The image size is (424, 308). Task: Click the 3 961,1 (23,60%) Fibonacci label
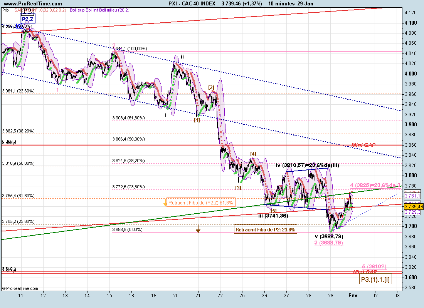(x=19, y=91)
